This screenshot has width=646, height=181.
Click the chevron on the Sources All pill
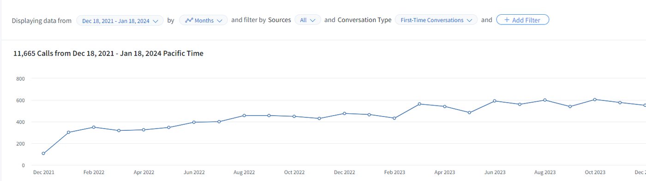click(x=313, y=21)
